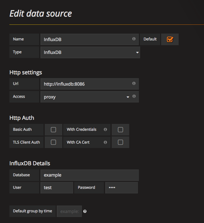Enable the With Credentials checkbox
204x223 pixels.
tap(120, 130)
